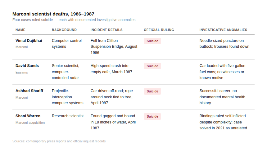Viewport: 267px width, 143px height.
Task: Click the name Ashhad Shariff
Action: (29, 91)
